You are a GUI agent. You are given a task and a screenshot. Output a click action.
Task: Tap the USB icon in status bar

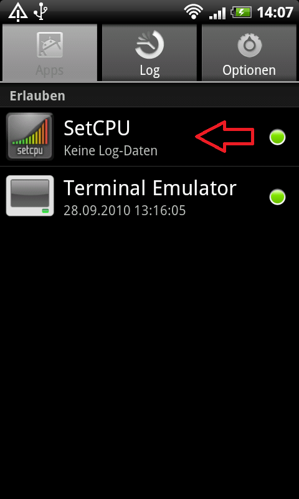click(40, 12)
